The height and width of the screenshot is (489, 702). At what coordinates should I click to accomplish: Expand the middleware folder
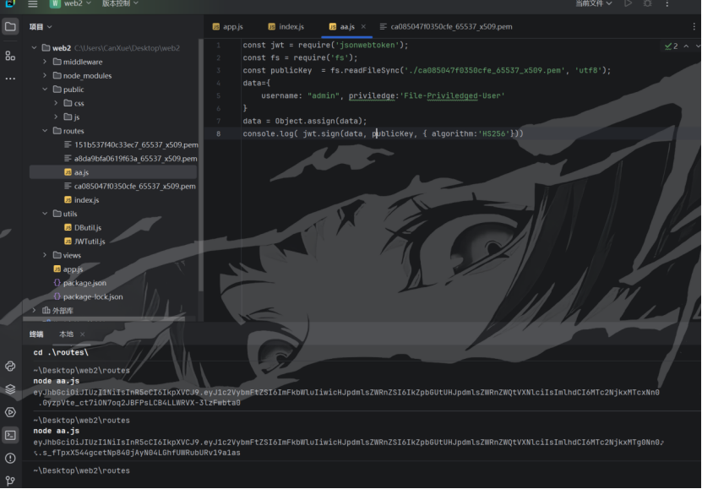(x=46, y=62)
